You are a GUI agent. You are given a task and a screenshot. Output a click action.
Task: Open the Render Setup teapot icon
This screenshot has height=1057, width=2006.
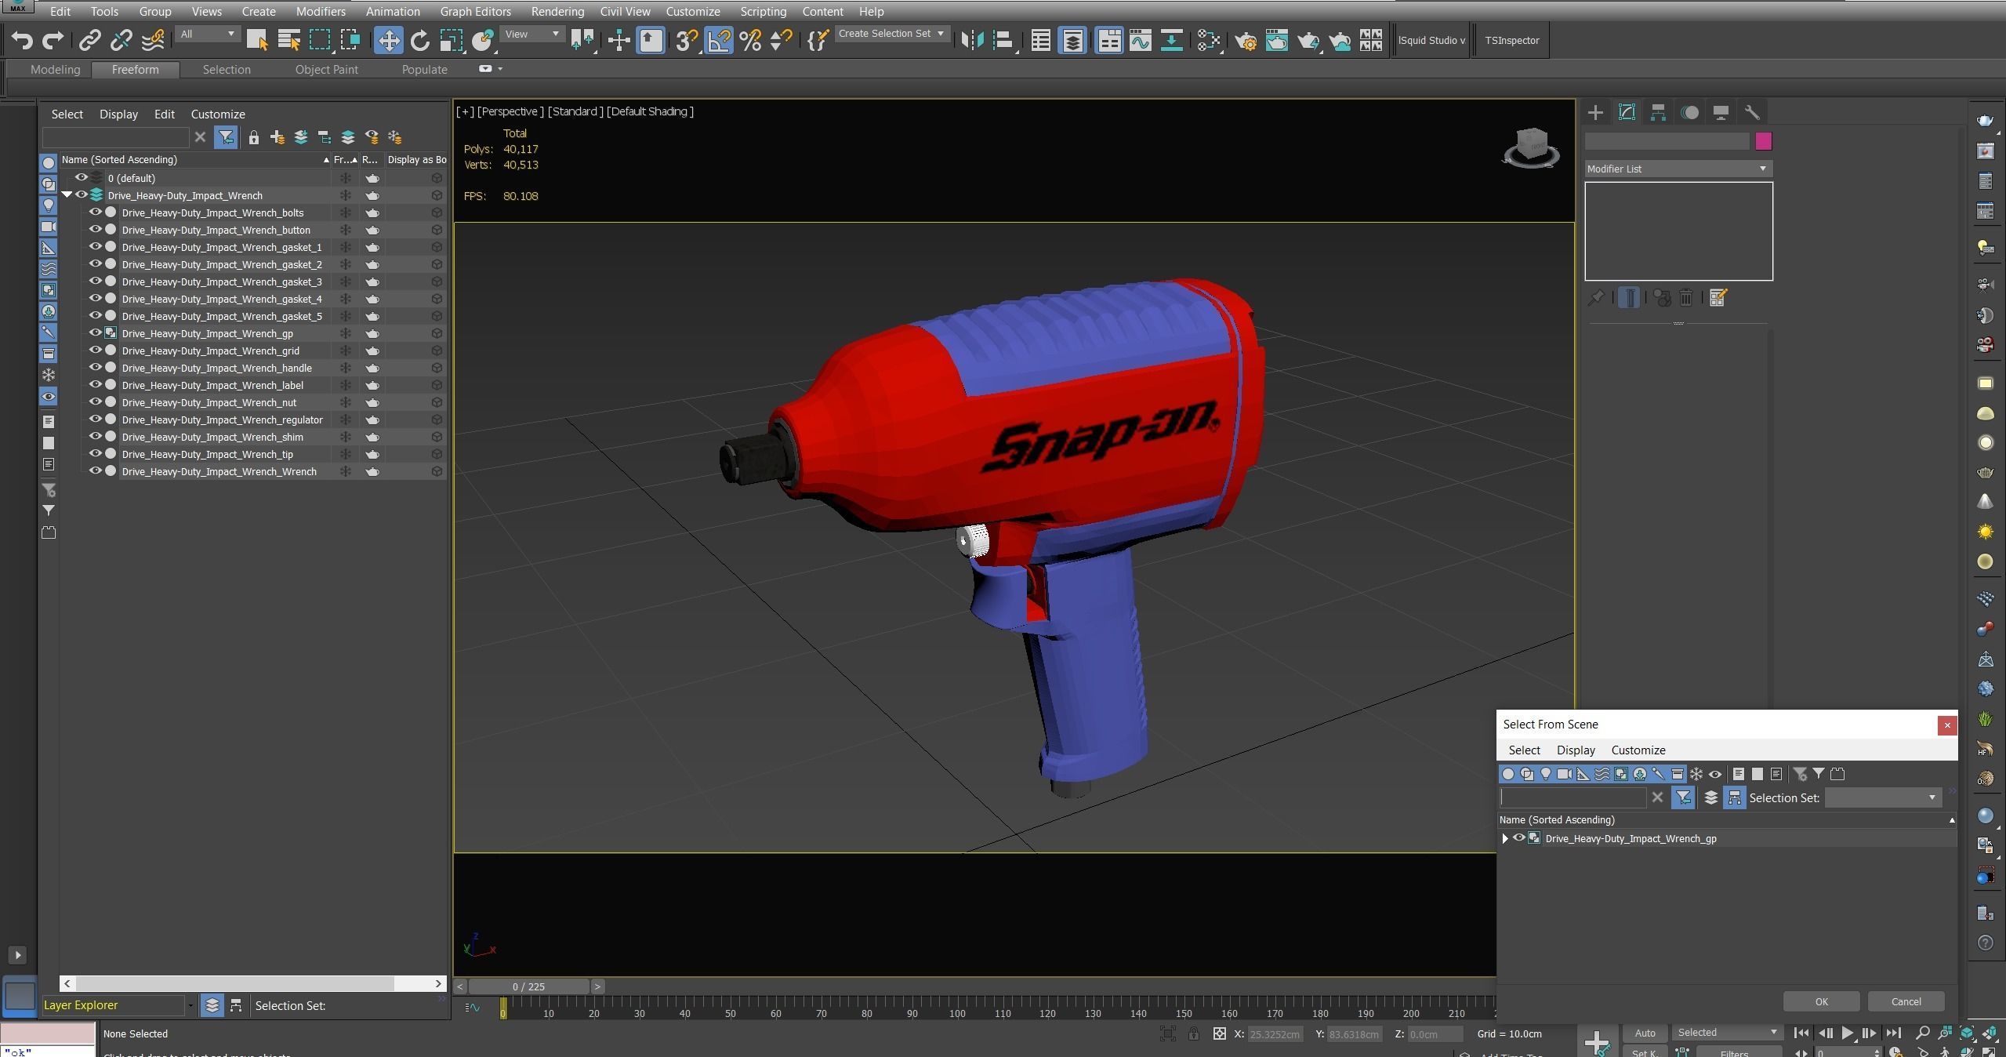click(x=1245, y=40)
